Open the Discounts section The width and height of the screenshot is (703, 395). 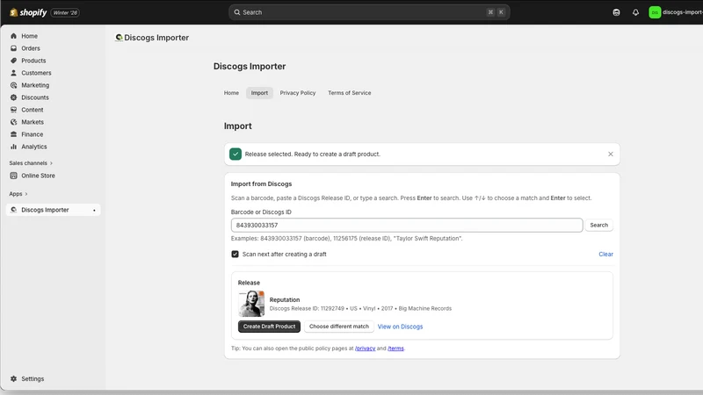(x=35, y=97)
